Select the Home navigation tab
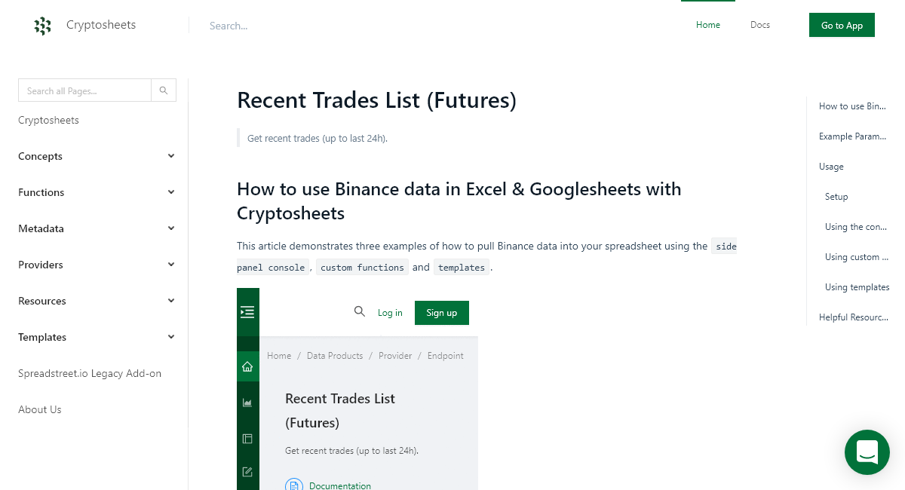Viewport: 905px width, 490px height. pyautogui.click(x=707, y=25)
